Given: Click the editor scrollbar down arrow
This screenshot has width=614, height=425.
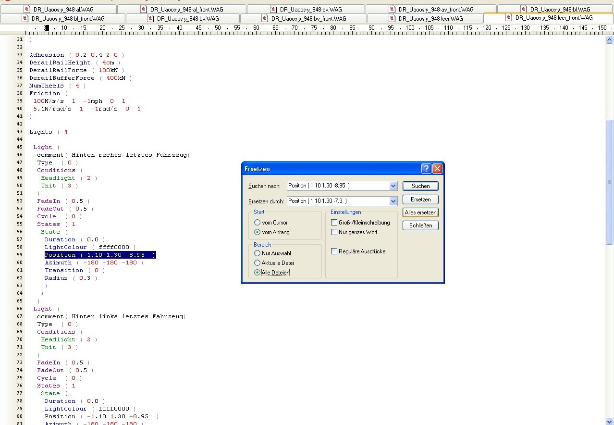Looking at the screenshot, I should 609,421.
